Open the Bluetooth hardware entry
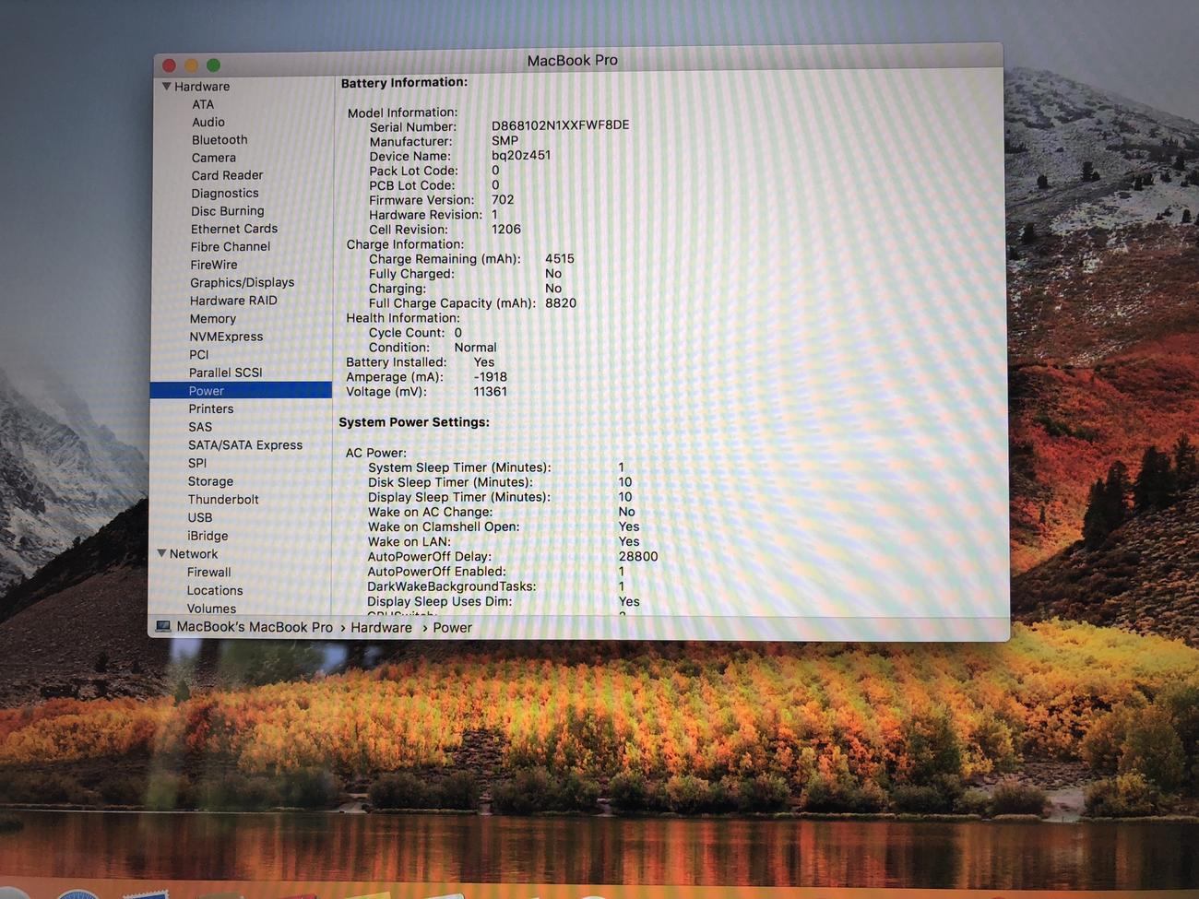Viewport: 1199px width, 899px height. point(220,140)
